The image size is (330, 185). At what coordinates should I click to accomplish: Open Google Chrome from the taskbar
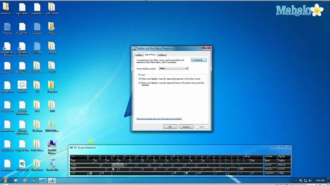(34, 180)
